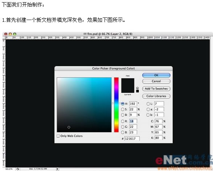The image size is (213, 171).
Task: Click the G value field showing 22
Action: tap(133, 127)
